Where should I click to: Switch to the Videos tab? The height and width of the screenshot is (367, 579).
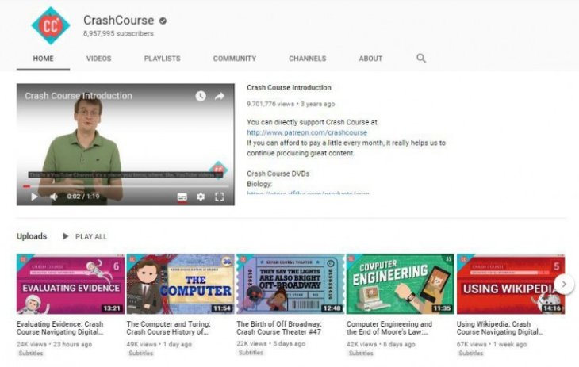98,59
